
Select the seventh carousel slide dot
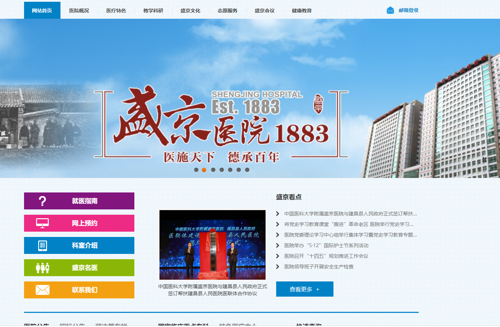coord(247,170)
